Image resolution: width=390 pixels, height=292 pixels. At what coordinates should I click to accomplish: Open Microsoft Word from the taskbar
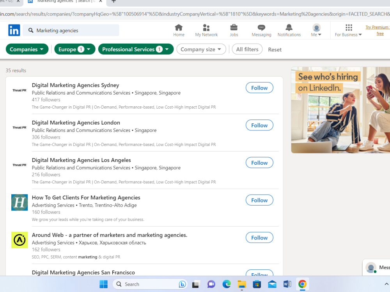287,284
